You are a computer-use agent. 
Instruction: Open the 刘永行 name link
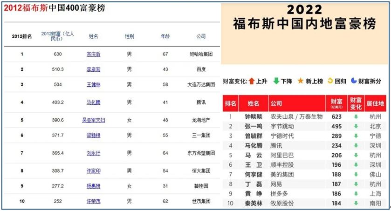(94, 153)
